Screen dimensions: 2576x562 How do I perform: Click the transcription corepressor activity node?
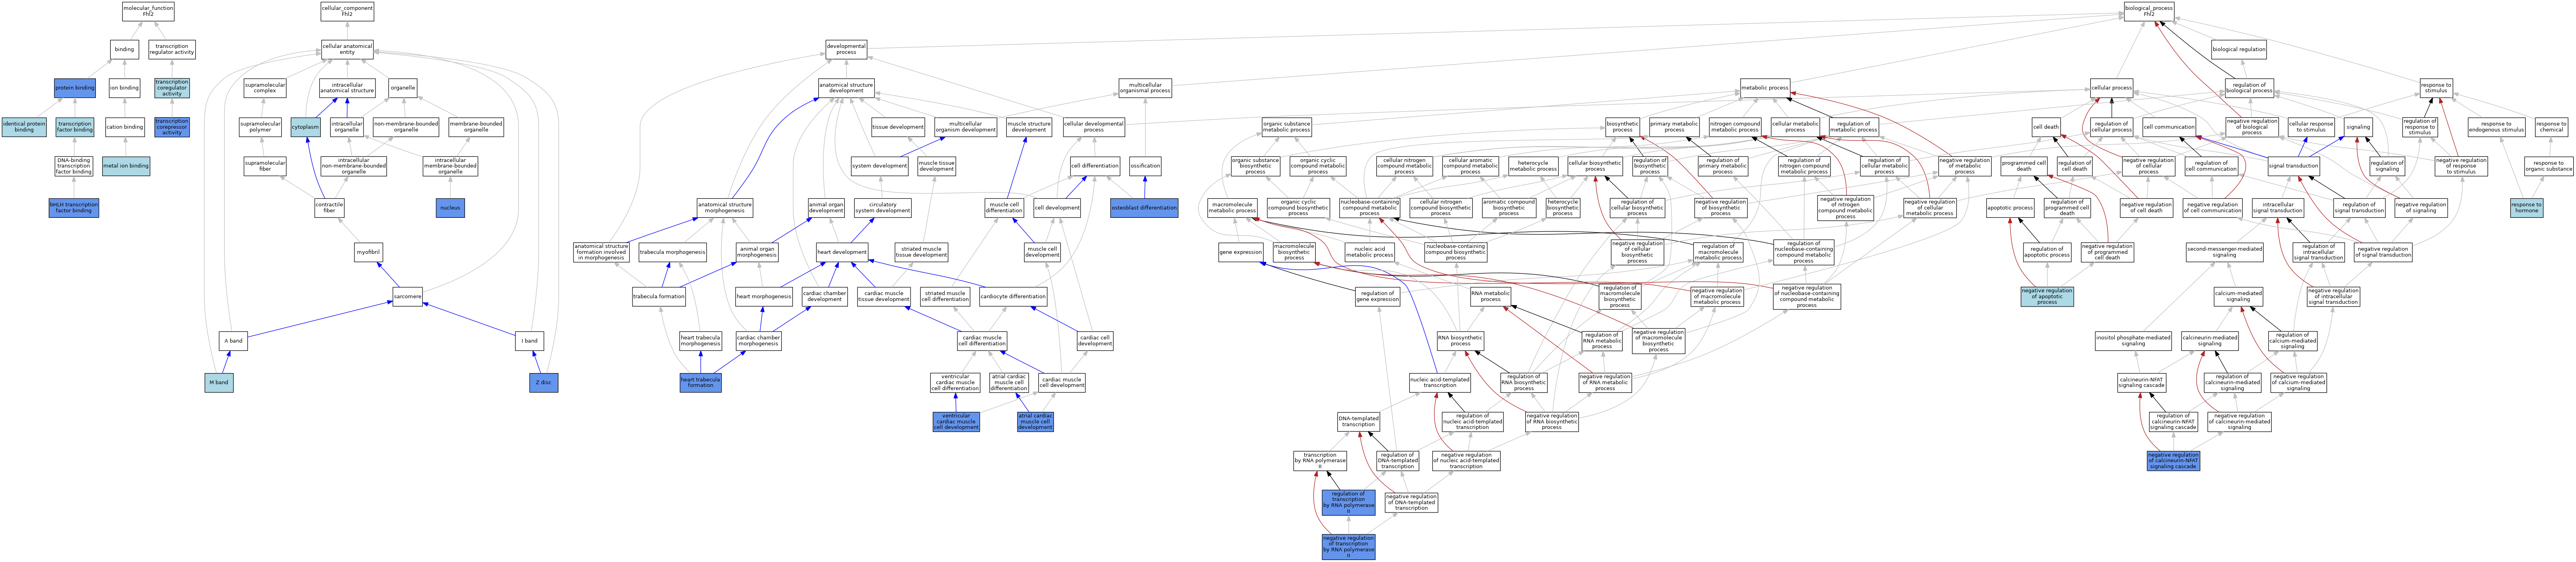point(172,127)
